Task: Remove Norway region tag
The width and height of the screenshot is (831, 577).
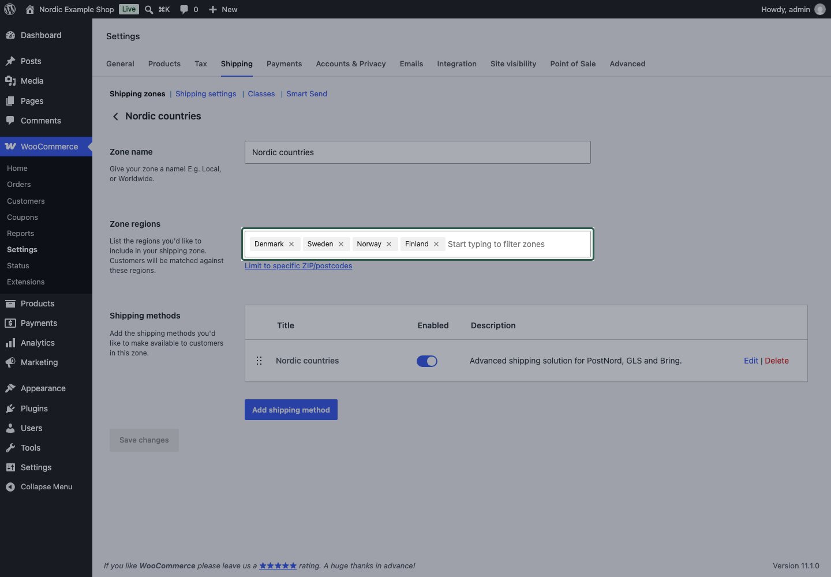Action: pos(389,244)
